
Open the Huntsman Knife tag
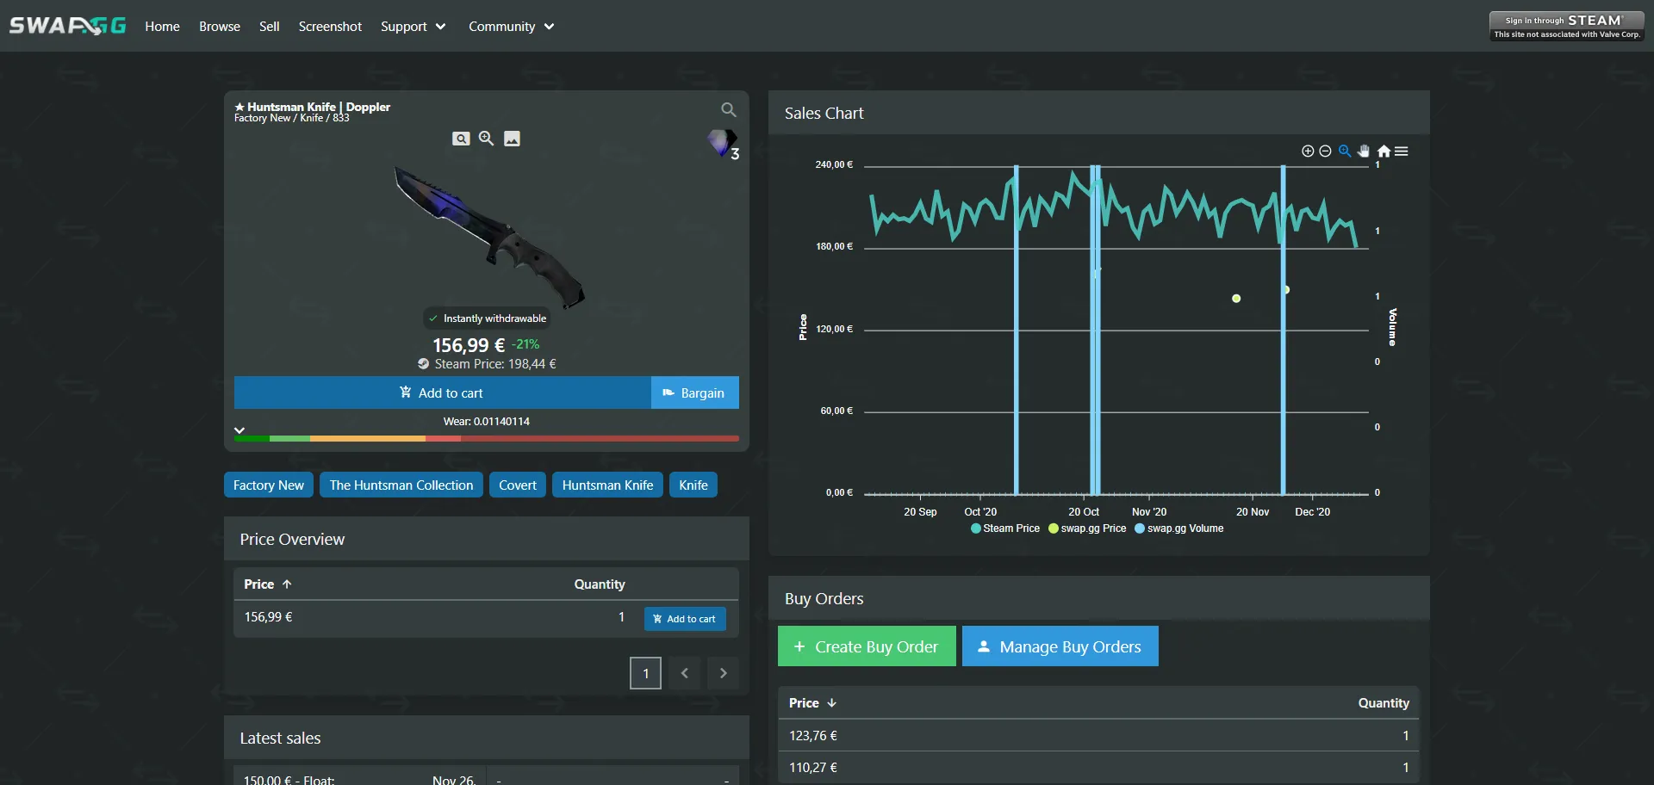[x=608, y=485]
